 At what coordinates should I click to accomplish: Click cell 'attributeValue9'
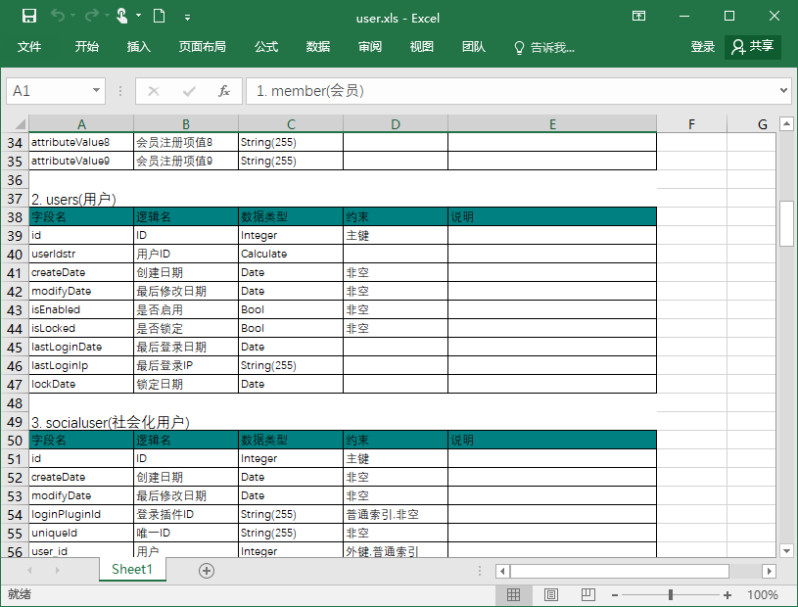click(x=81, y=161)
